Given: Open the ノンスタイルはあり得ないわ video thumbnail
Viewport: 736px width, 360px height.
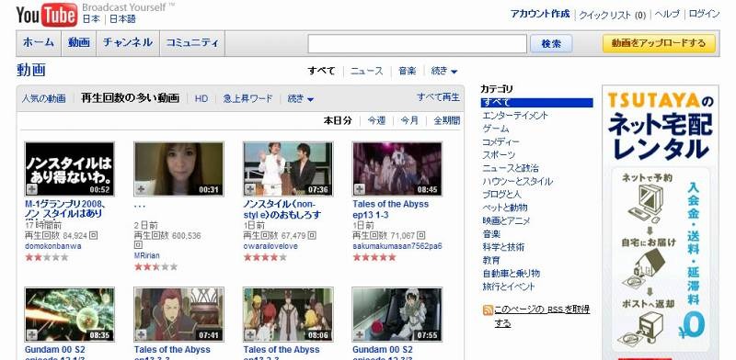Looking at the screenshot, I should click(x=70, y=169).
